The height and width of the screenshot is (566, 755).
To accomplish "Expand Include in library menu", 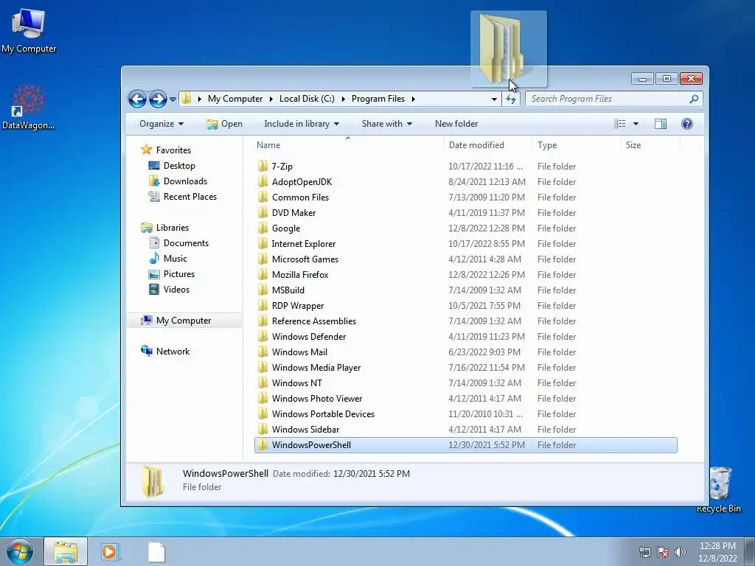I will click(x=302, y=124).
